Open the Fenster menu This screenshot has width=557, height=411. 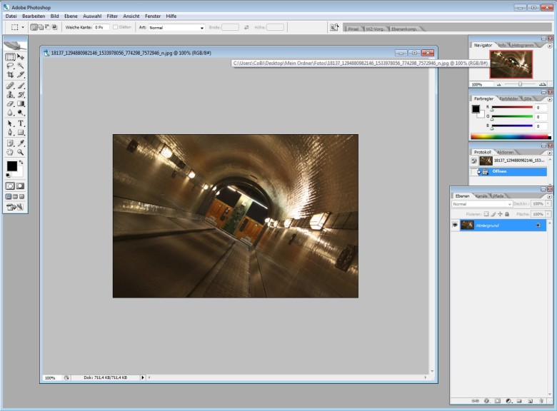(x=153, y=16)
